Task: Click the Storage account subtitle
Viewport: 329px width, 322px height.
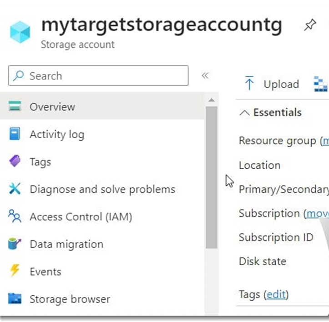Action: 78,45
